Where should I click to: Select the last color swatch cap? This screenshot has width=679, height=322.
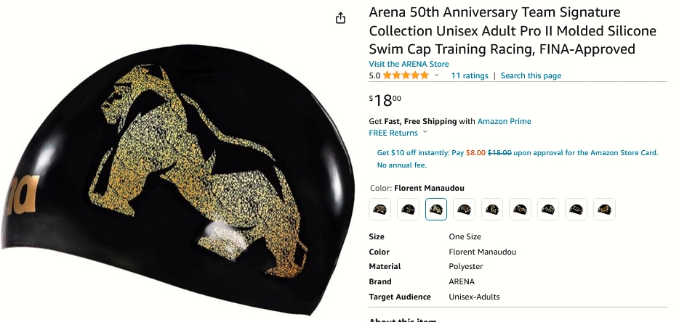tap(605, 209)
